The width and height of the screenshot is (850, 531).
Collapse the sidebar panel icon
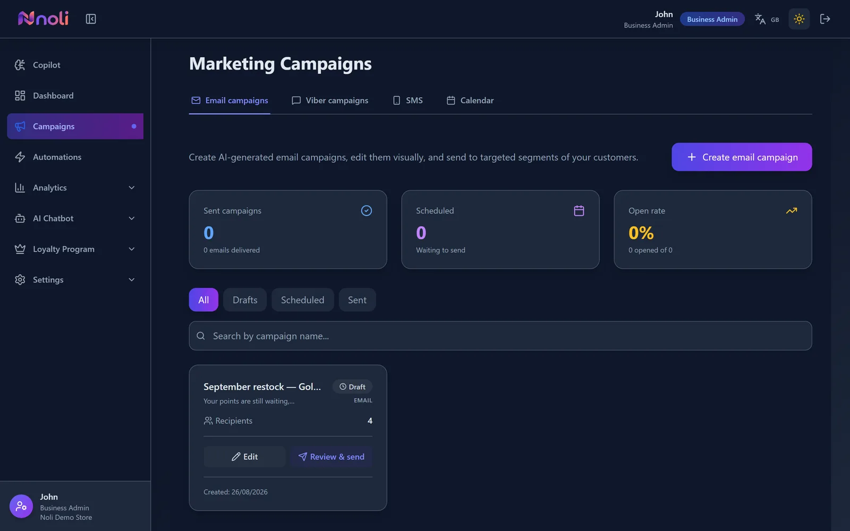(91, 19)
